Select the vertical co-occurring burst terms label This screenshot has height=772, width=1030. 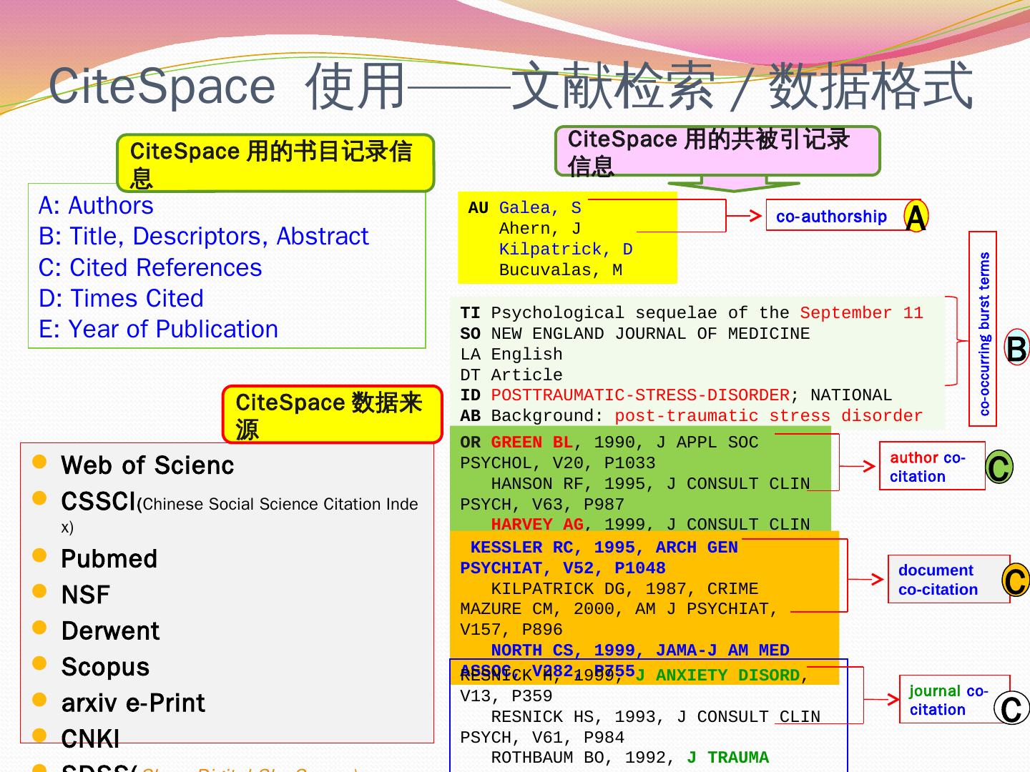coord(983,329)
